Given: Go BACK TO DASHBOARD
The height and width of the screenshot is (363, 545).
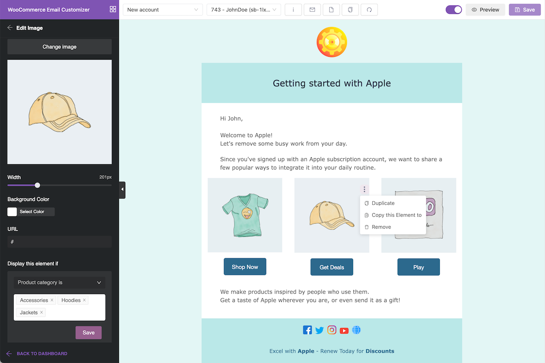Looking at the screenshot, I should [x=37, y=353].
